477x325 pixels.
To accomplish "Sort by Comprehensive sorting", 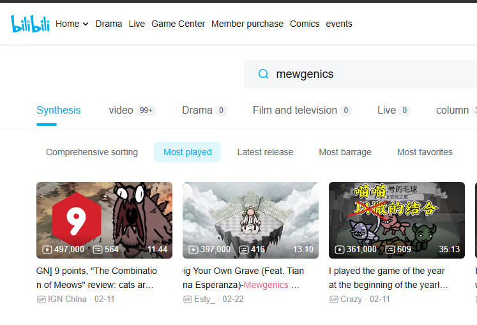I will [x=92, y=152].
